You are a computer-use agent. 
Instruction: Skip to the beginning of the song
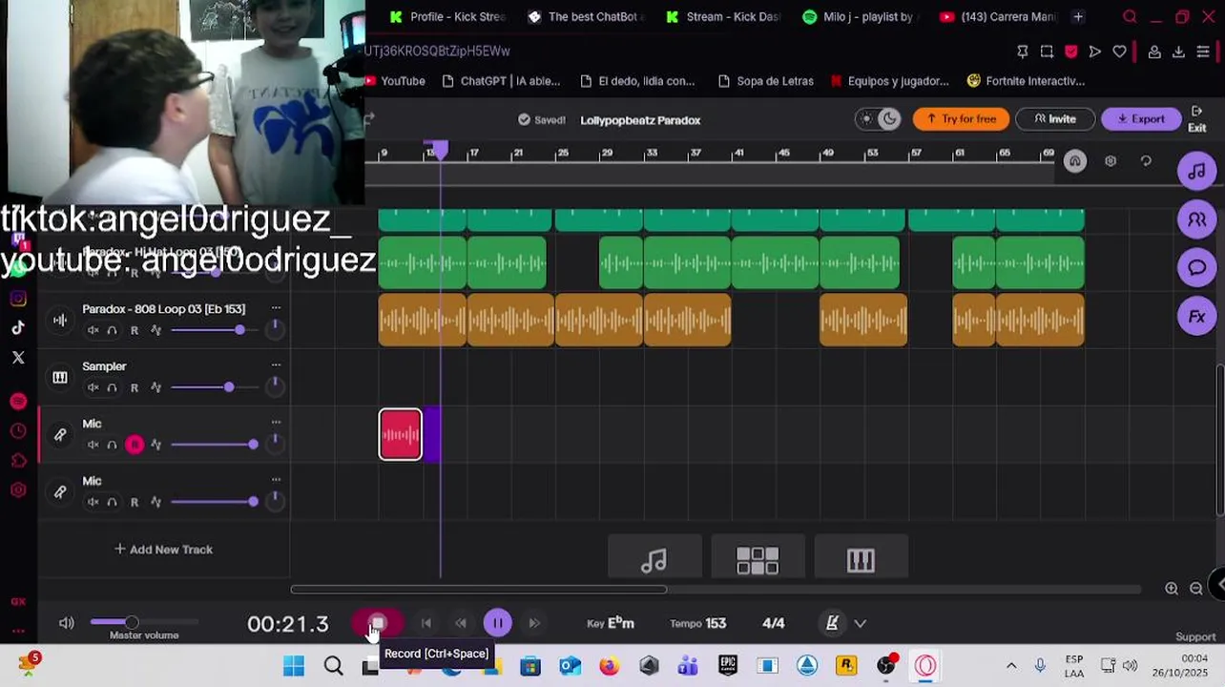426,623
